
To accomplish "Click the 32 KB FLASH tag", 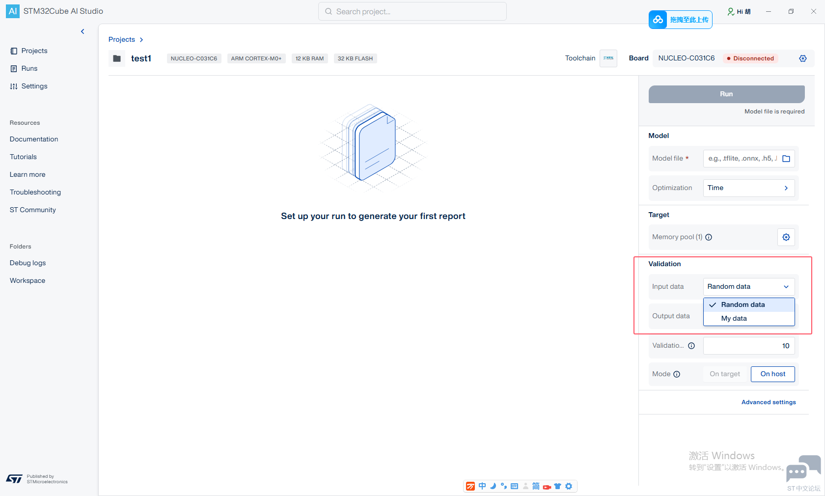I will point(356,58).
